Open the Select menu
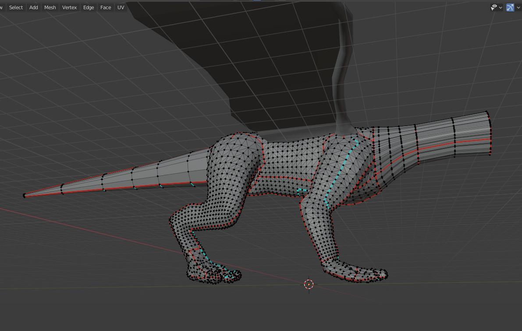Image resolution: width=522 pixels, height=331 pixels. pos(16,7)
